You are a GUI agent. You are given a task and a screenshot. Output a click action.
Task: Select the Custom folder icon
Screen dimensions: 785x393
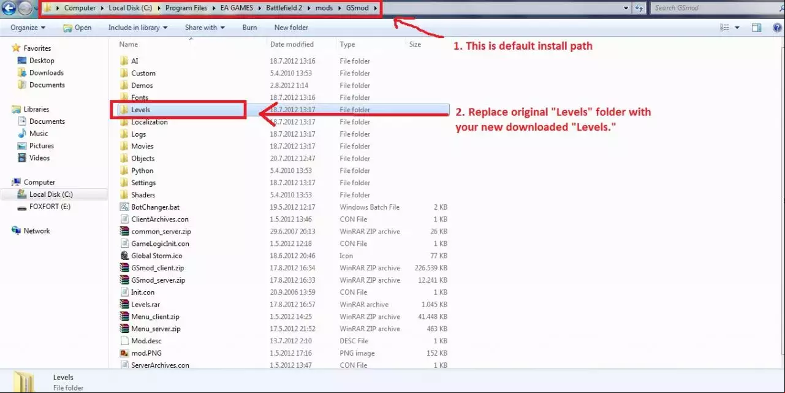(124, 73)
